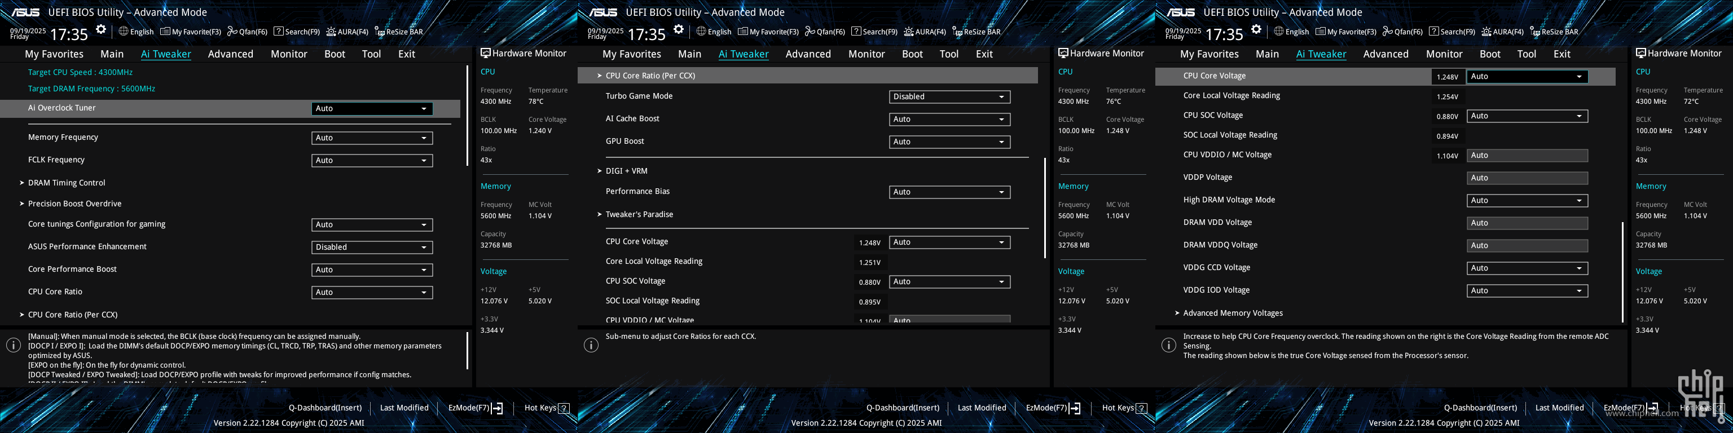The height and width of the screenshot is (433, 1733).
Task: Open settings gear in right BIOS screen
Action: [1256, 29]
